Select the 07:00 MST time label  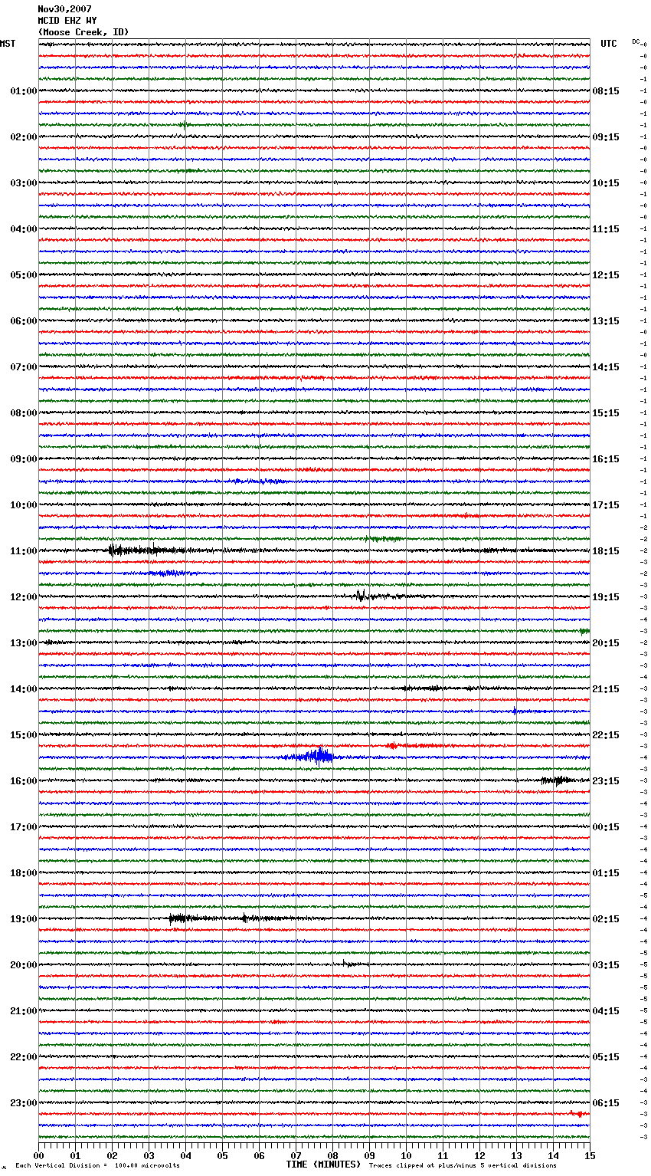click(x=23, y=367)
